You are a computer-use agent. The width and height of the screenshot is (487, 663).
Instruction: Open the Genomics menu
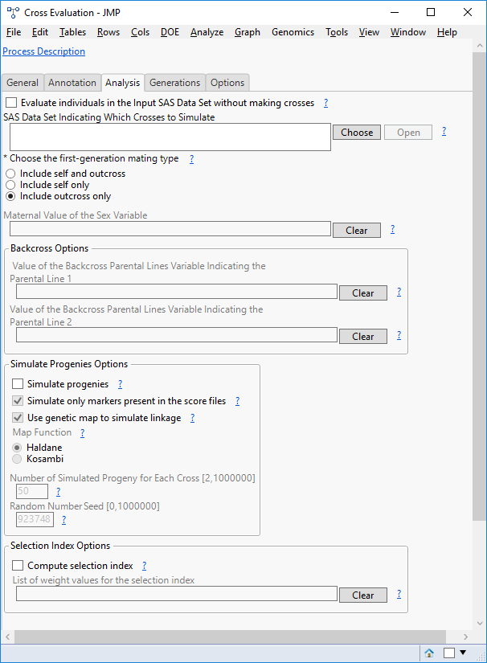[x=293, y=32]
